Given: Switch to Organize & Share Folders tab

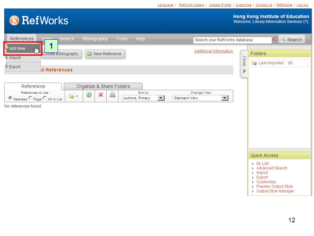Looking at the screenshot, I should coord(103,86).
